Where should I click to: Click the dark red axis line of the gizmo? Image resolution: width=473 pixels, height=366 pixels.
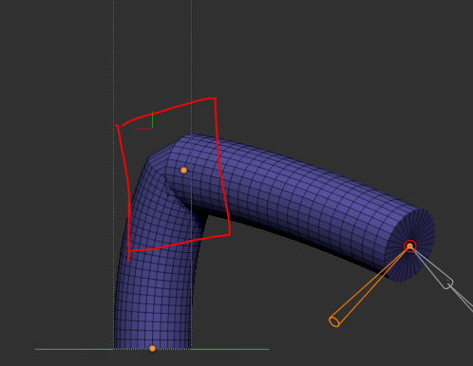[143, 129]
